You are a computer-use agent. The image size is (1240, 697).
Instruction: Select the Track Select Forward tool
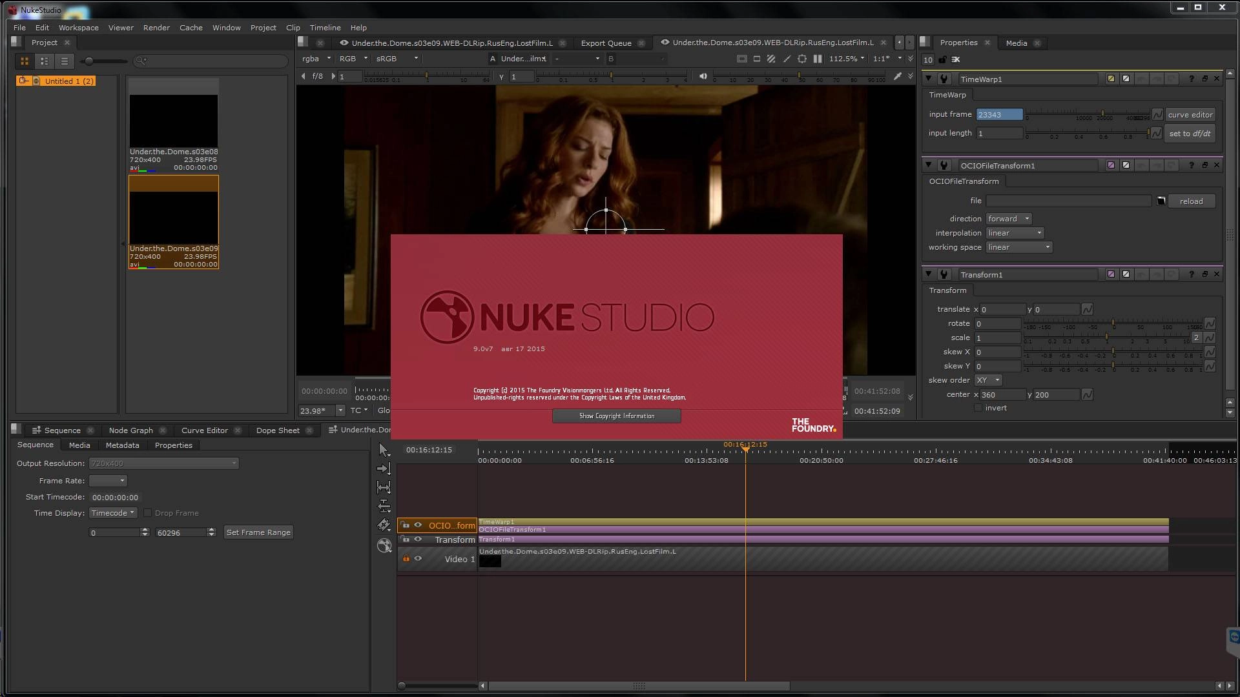(384, 469)
